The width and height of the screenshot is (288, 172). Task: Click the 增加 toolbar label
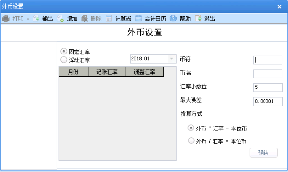[72, 19]
